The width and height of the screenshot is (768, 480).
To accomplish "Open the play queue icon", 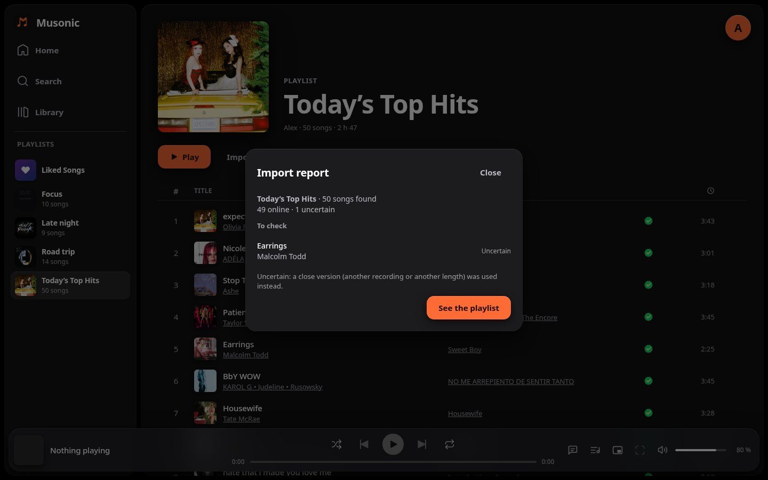I will [x=595, y=450].
